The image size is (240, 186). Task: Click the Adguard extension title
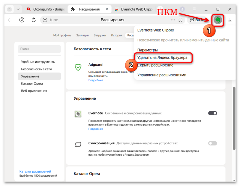(x=95, y=65)
